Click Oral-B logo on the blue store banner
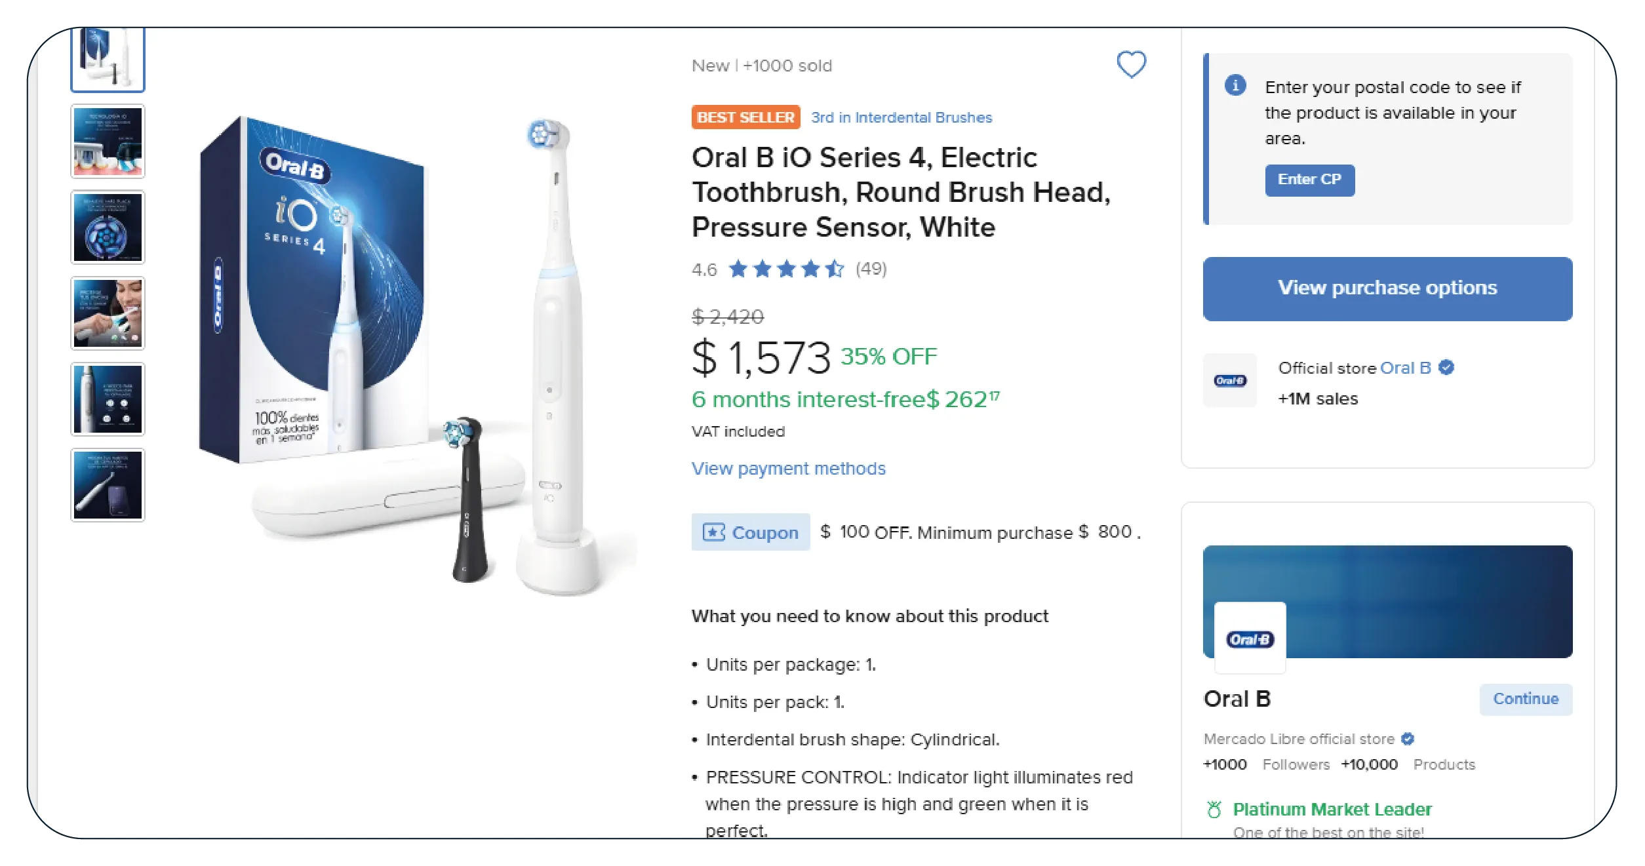The height and width of the screenshot is (866, 1645). tap(1250, 639)
